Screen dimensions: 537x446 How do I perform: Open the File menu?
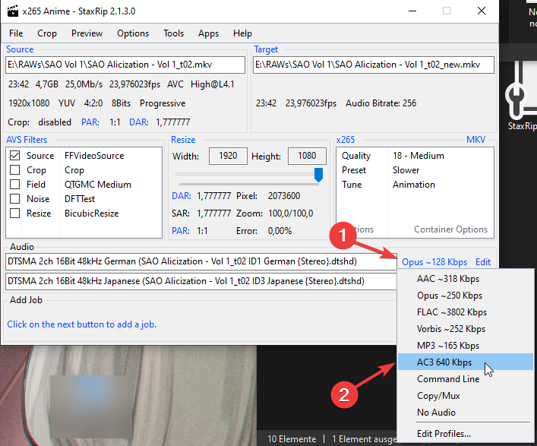click(16, 33)
